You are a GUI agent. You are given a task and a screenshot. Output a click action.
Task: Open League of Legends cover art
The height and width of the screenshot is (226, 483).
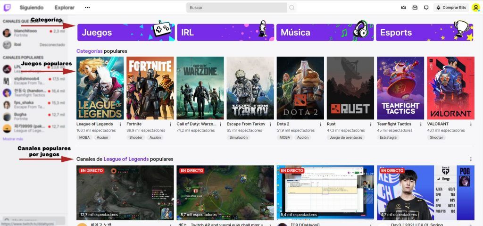click(x=100, y=88)
